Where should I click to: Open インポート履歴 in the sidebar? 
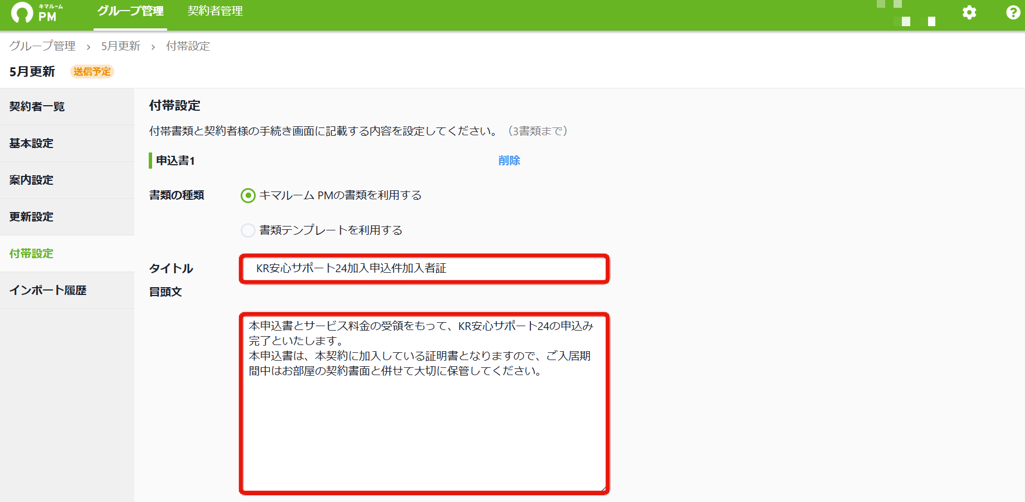click(x=67, y=290)
